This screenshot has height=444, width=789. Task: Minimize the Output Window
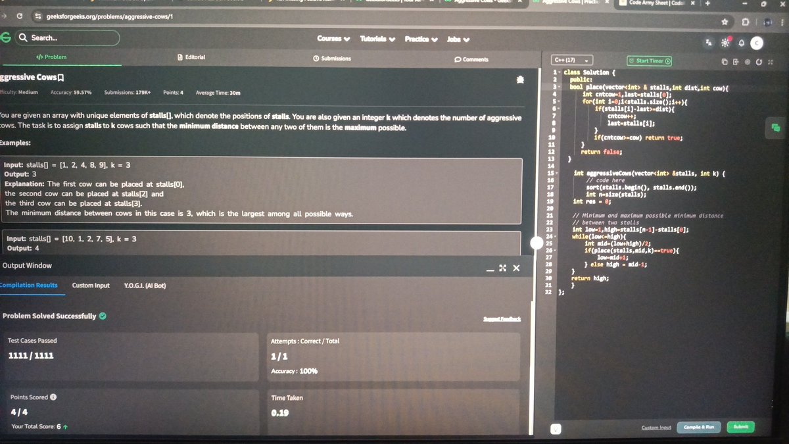point(490,269)
